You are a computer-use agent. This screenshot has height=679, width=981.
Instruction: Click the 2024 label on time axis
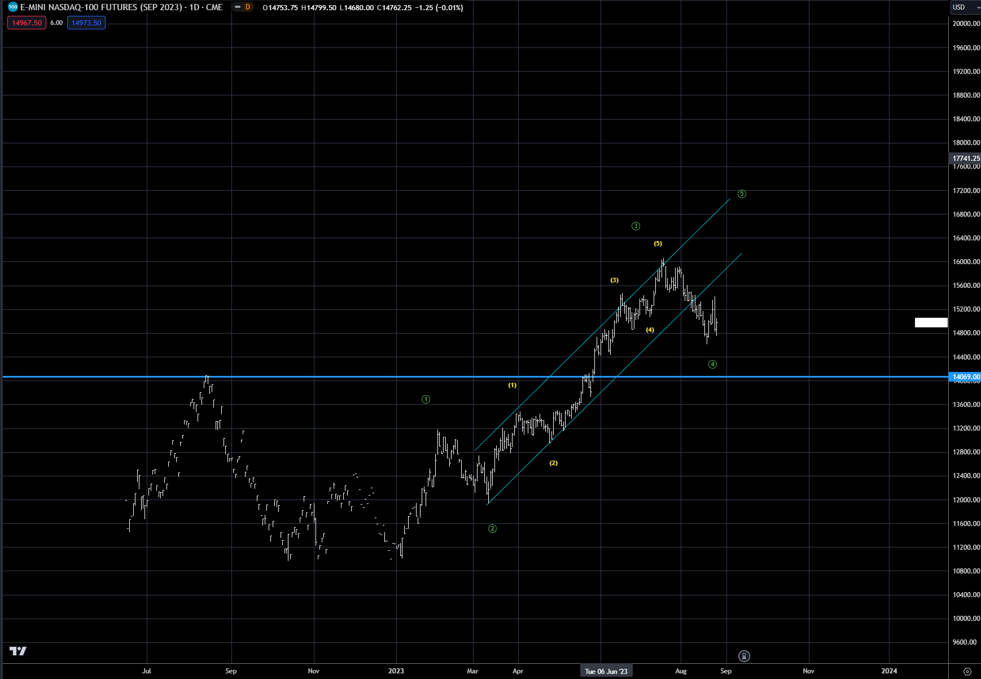click(x=889, y=671)
